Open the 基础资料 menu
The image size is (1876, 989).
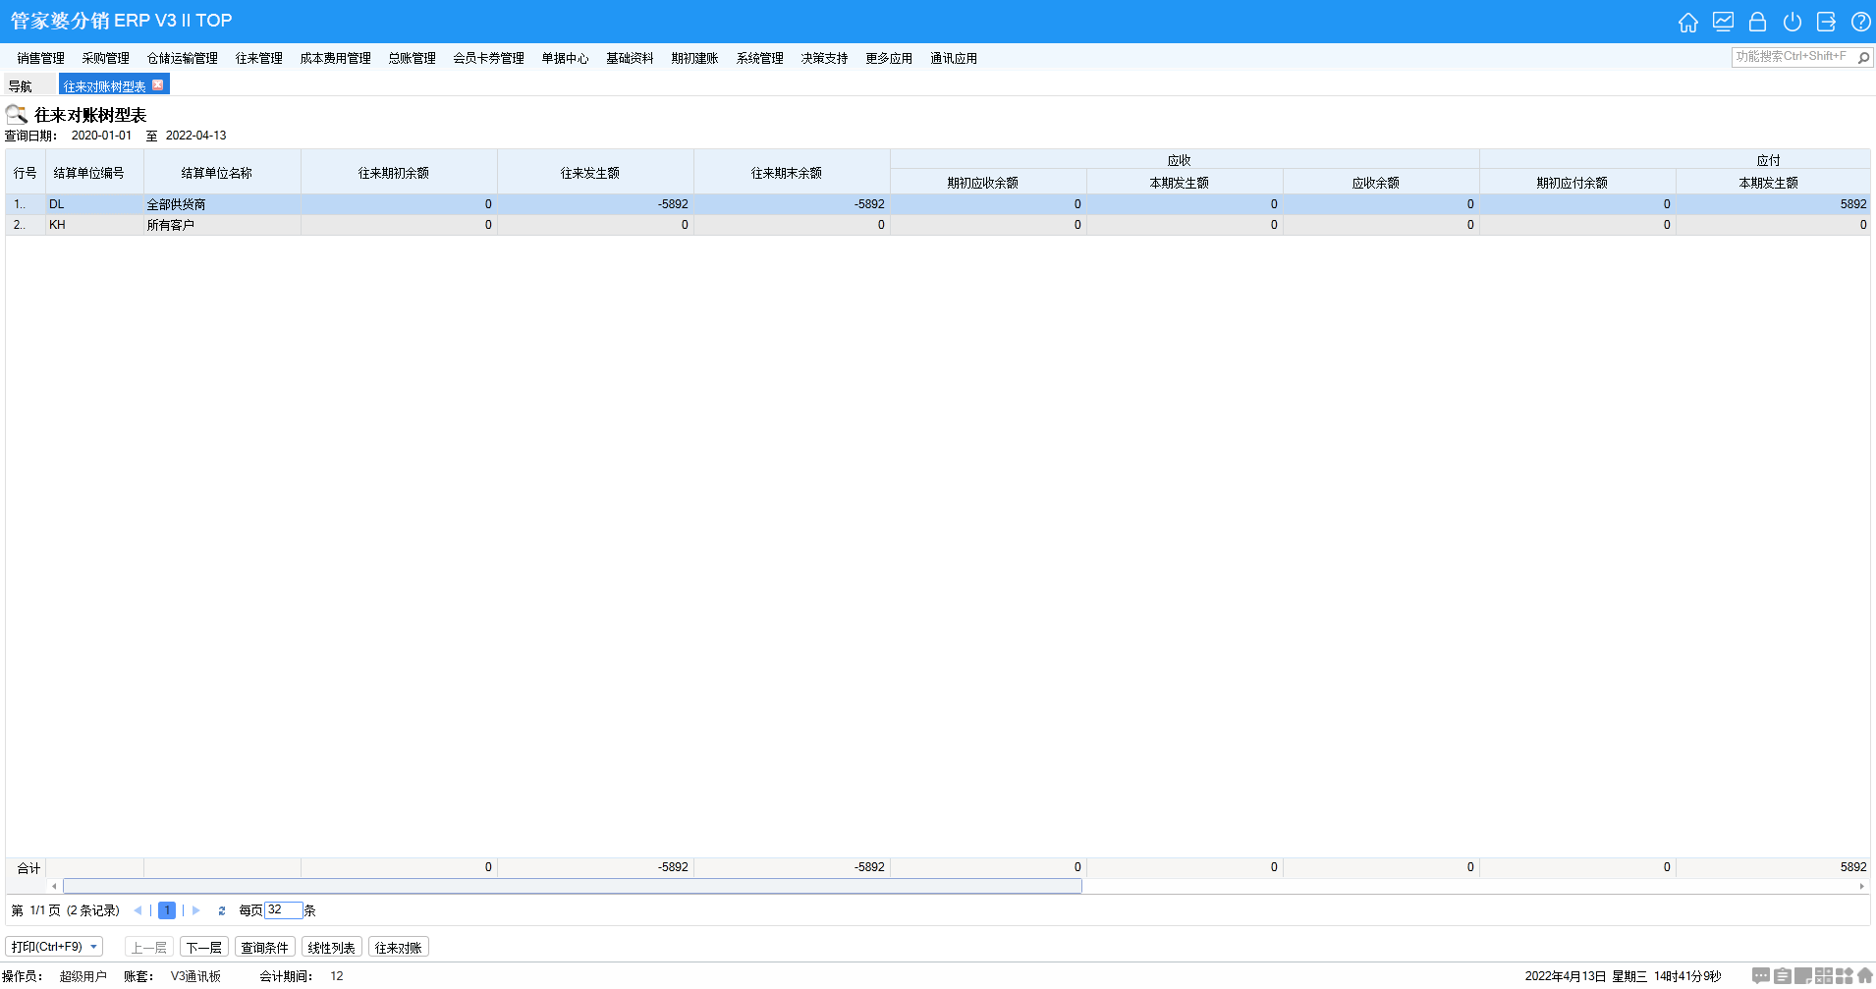pyautogui.click(x=630, y=58)
